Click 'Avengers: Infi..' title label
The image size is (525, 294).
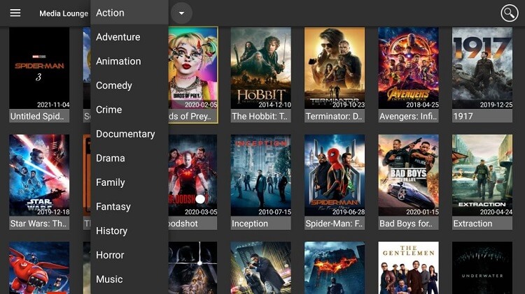[x=409, y=116]
